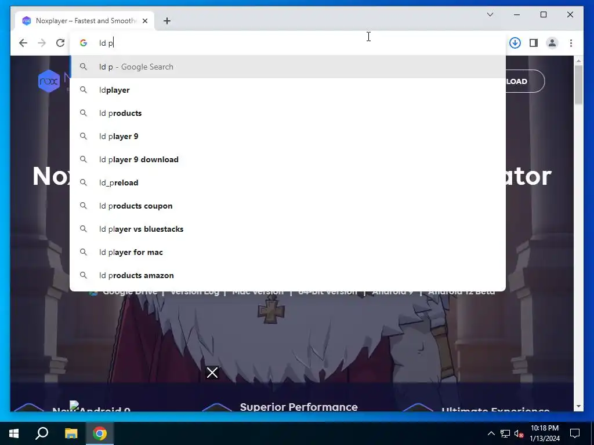Open the tab search chevron
This screenshot has height=445, width=594.
490,14
